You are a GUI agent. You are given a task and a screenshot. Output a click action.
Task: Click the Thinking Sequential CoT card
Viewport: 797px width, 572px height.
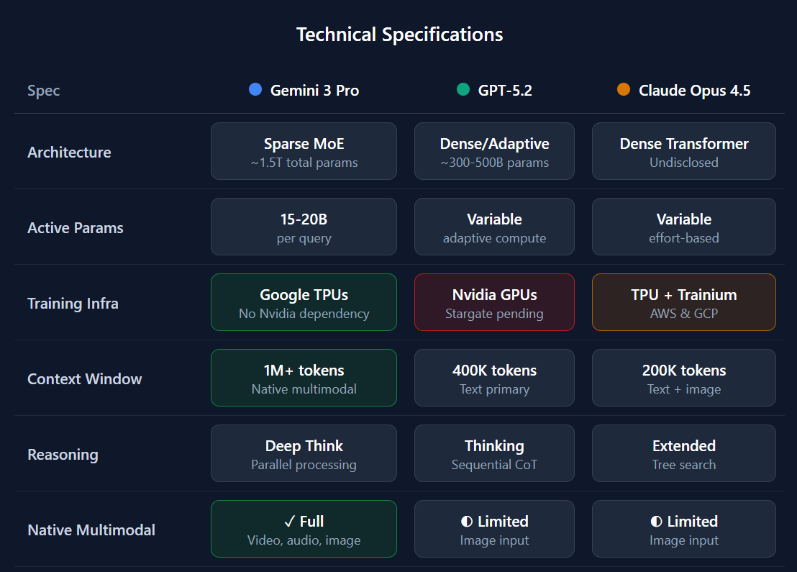pyautogui.click(x=495, y=453)
